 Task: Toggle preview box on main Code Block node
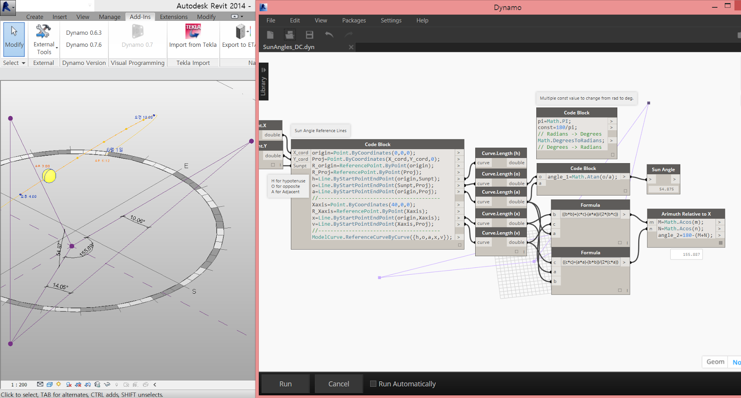coord(460,245)
